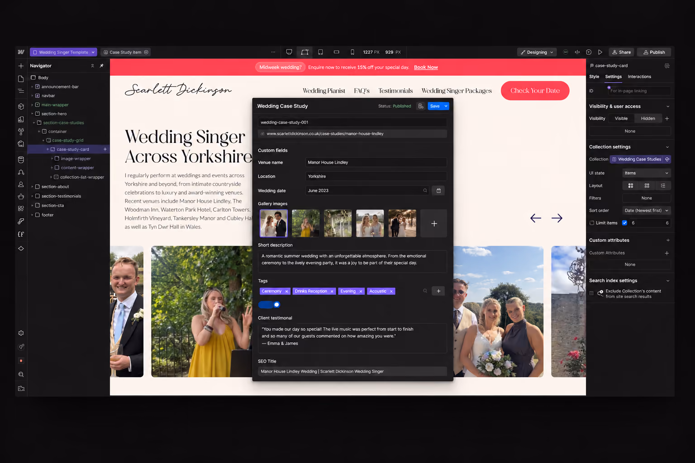695x463 pixels.
Task: Switch to Interactions tab
Action: point(639,77)
